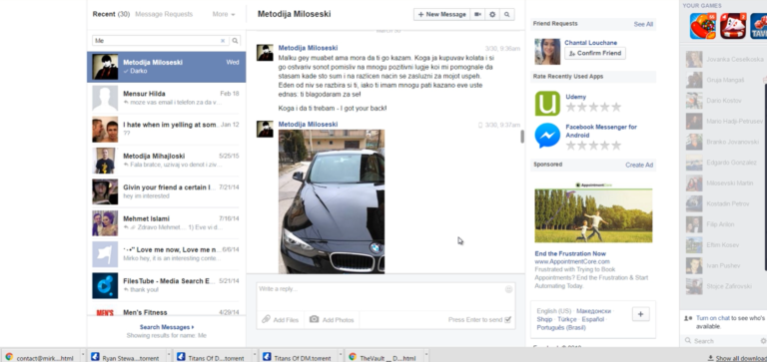Launch Candy Crush game icon
The width and height of the screenshot is (767, 362).
pyautogui.click(x=703, y=26)
